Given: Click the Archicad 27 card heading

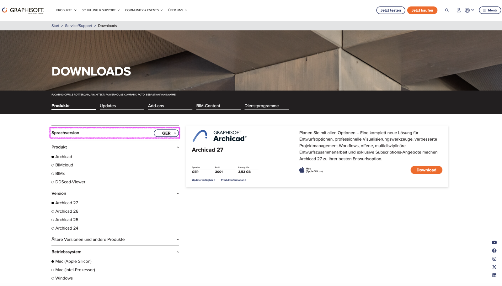Looking at the screenshot, I should (x=207, y=150).
